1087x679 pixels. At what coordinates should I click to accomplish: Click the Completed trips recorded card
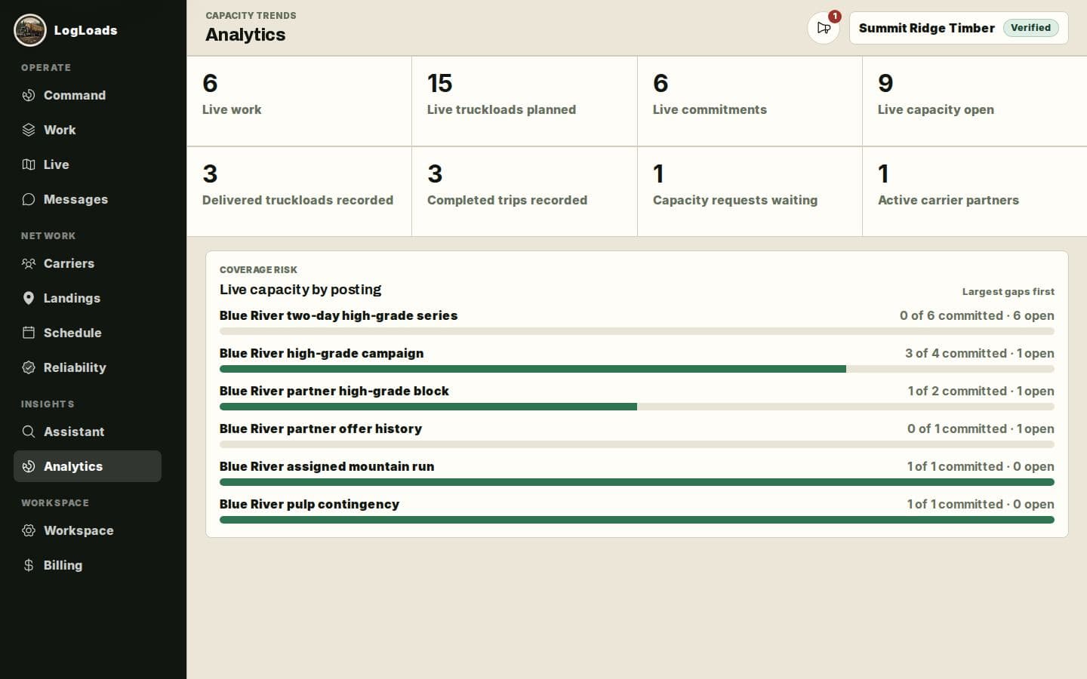click(x=525, y=192)
